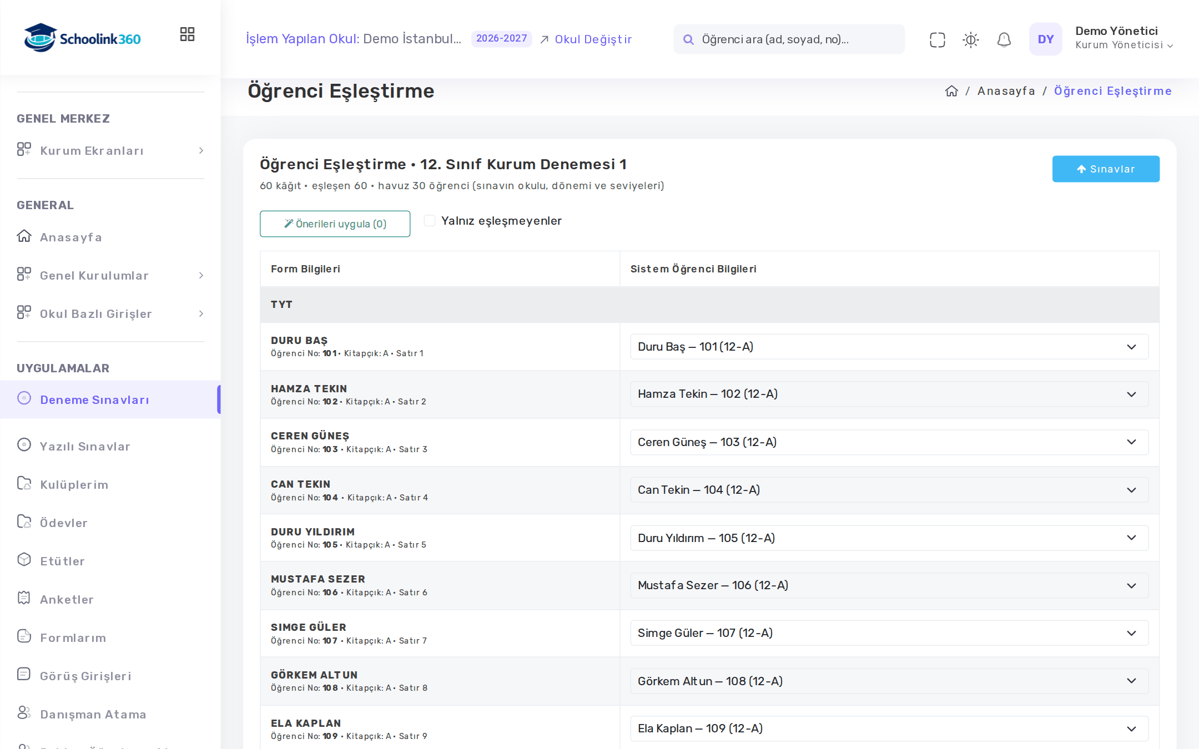1199x749 pixels.
Task: Open notifications bell
Action: tap(1004, 39)
